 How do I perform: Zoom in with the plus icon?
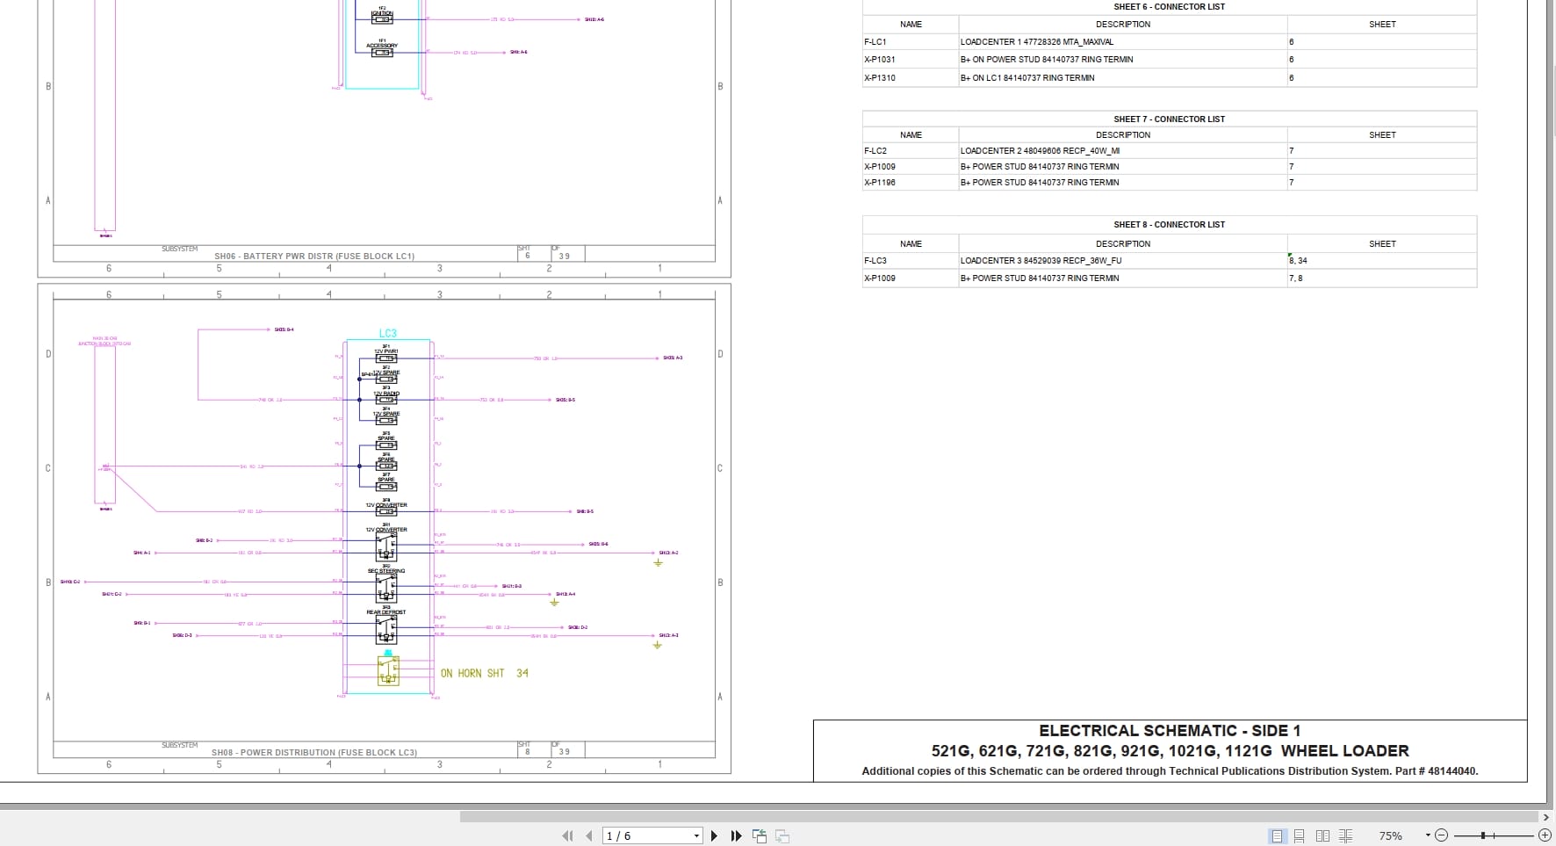click(x=1545, y=835)
